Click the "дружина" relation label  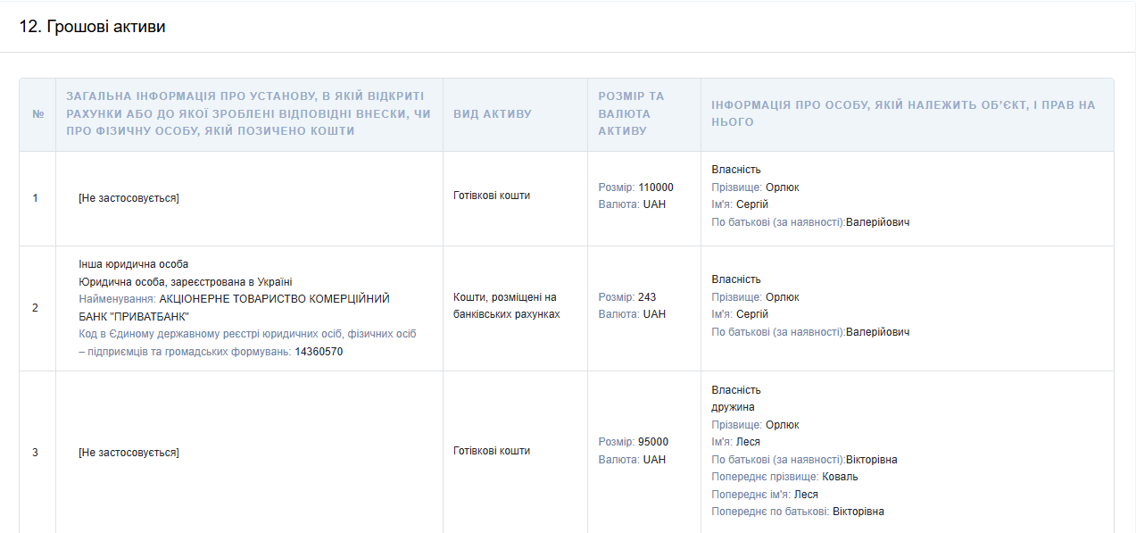pos(733,407)
